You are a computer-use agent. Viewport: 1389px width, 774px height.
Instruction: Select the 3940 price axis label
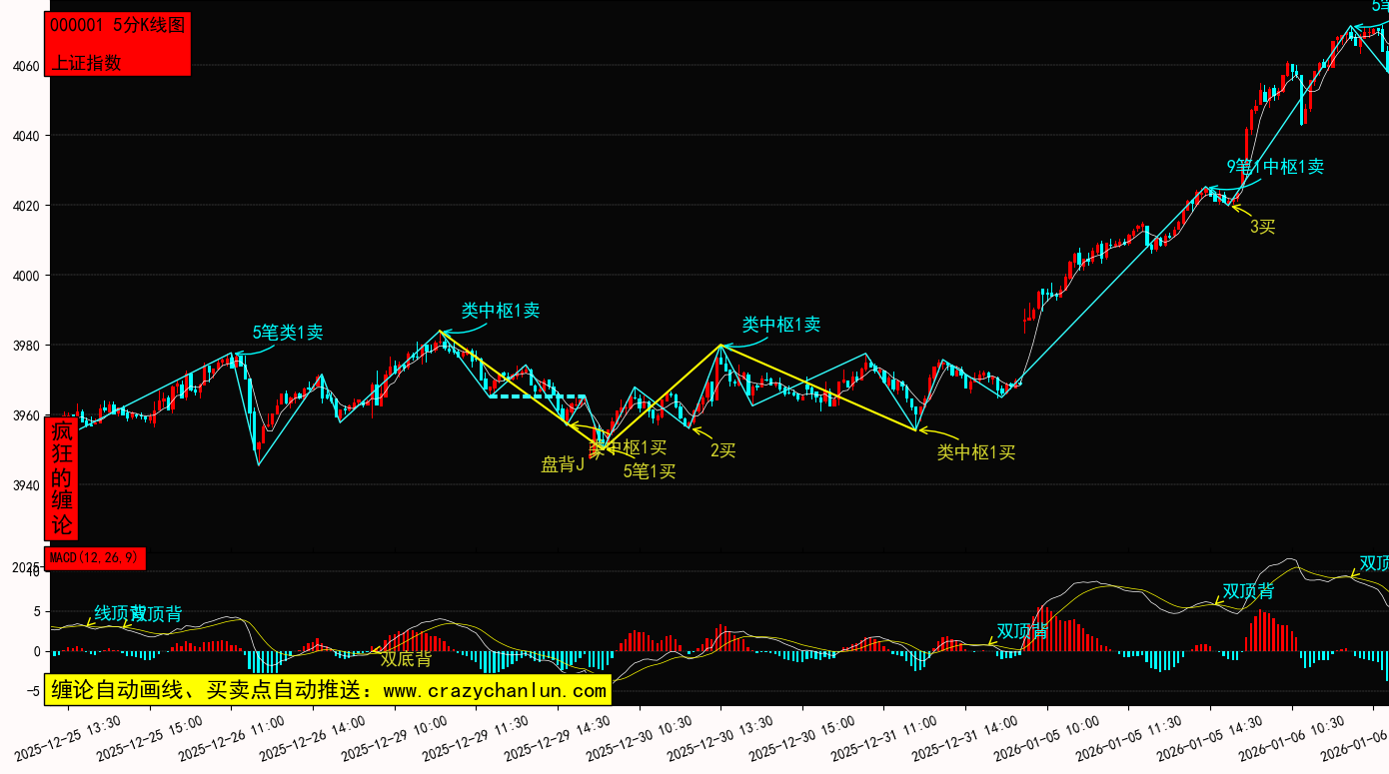(x=25, y=485)
